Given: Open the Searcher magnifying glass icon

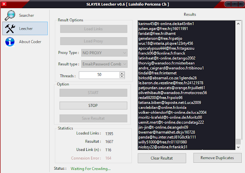Looking at the screenshot, I should [x=10, y=16].
